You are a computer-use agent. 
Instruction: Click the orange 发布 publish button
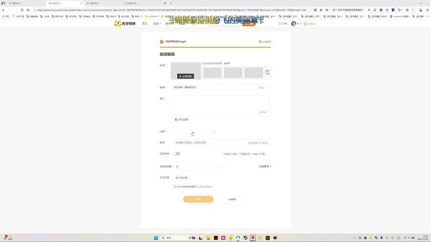[198, 199]
